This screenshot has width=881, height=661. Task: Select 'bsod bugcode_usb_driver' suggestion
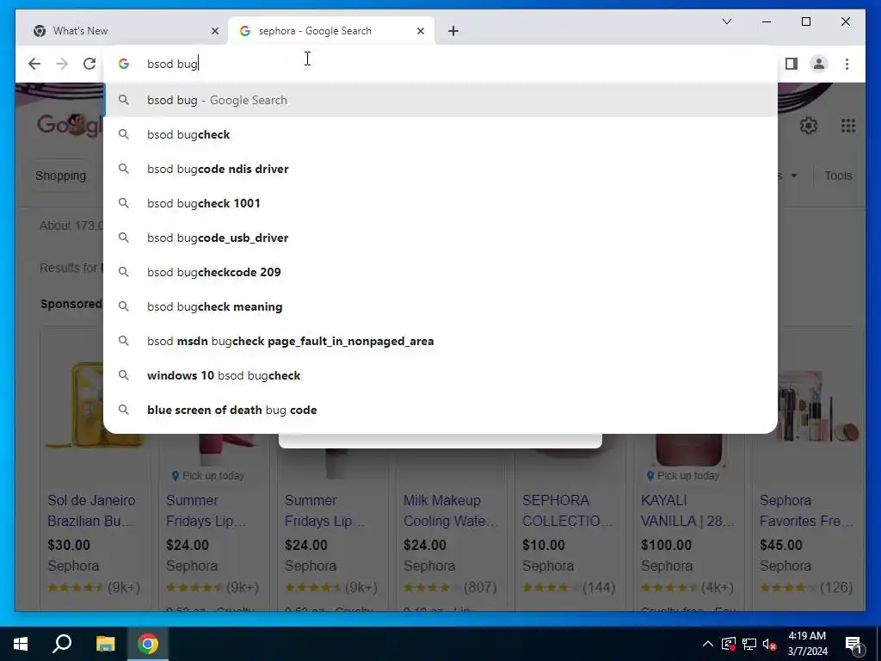(441, 238)
